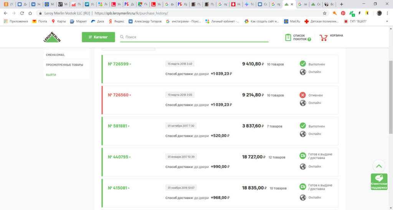Open a new browser tab
The height and width of the screenshot is (210, 393).
click(342, 4)
